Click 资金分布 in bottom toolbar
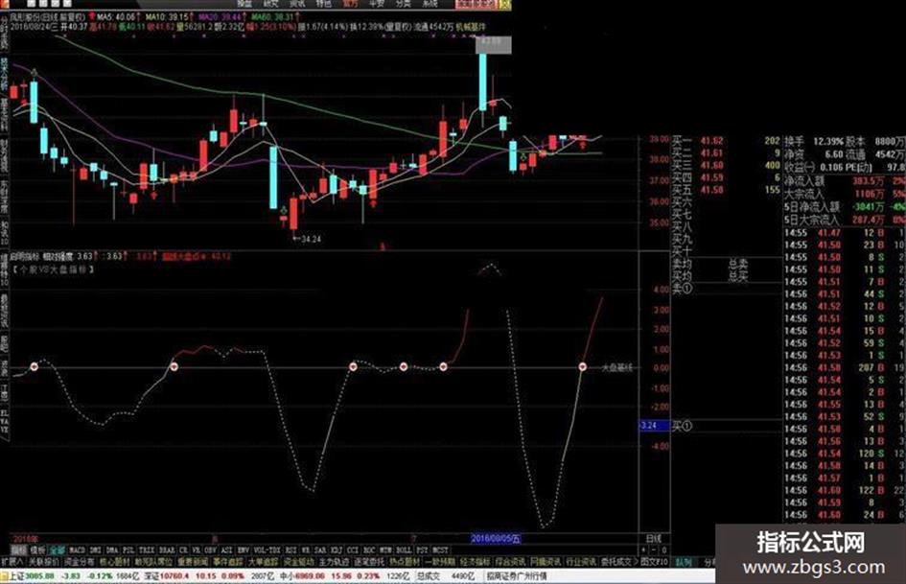This screenshot has width=906, height=584. point(80,561)
